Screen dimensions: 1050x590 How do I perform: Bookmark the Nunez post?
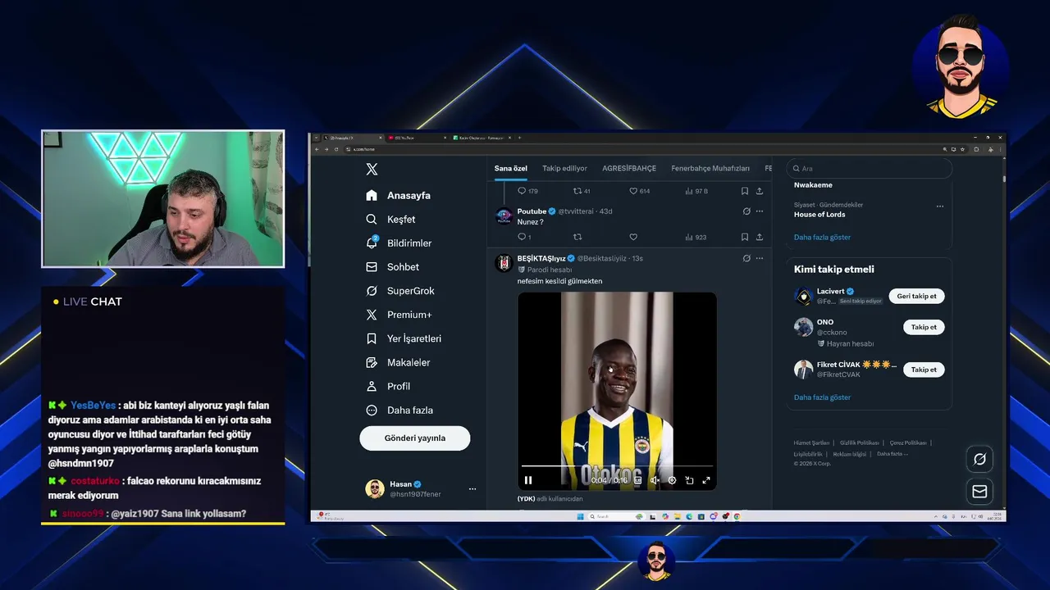(744, 237)
